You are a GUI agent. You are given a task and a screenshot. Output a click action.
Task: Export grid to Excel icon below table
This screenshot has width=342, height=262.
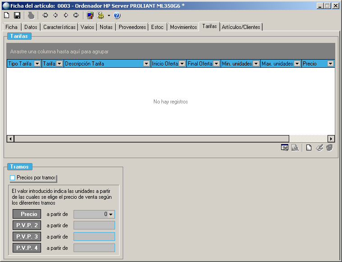(285, 148)
